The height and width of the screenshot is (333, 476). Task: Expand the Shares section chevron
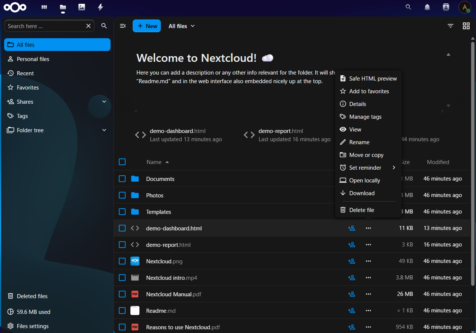(104, 102)
